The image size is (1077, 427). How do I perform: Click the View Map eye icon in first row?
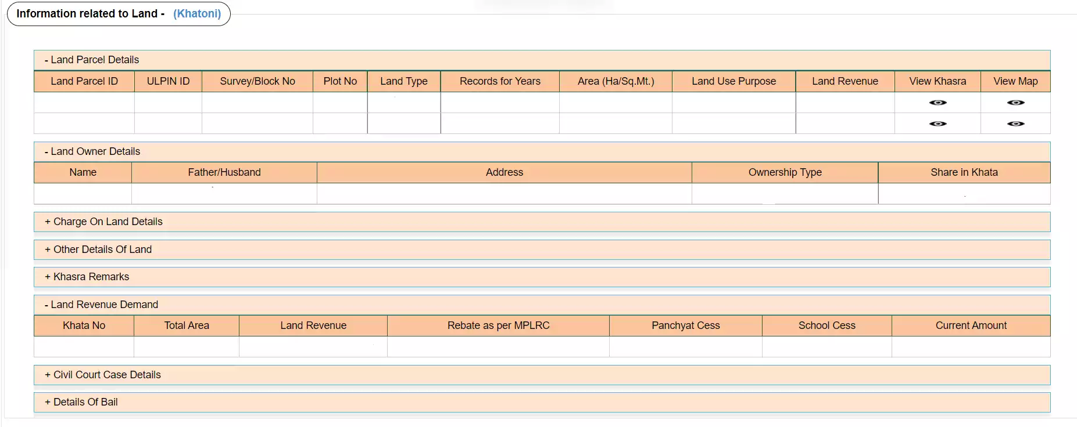pyautogui.click(x=1015, y=103)
